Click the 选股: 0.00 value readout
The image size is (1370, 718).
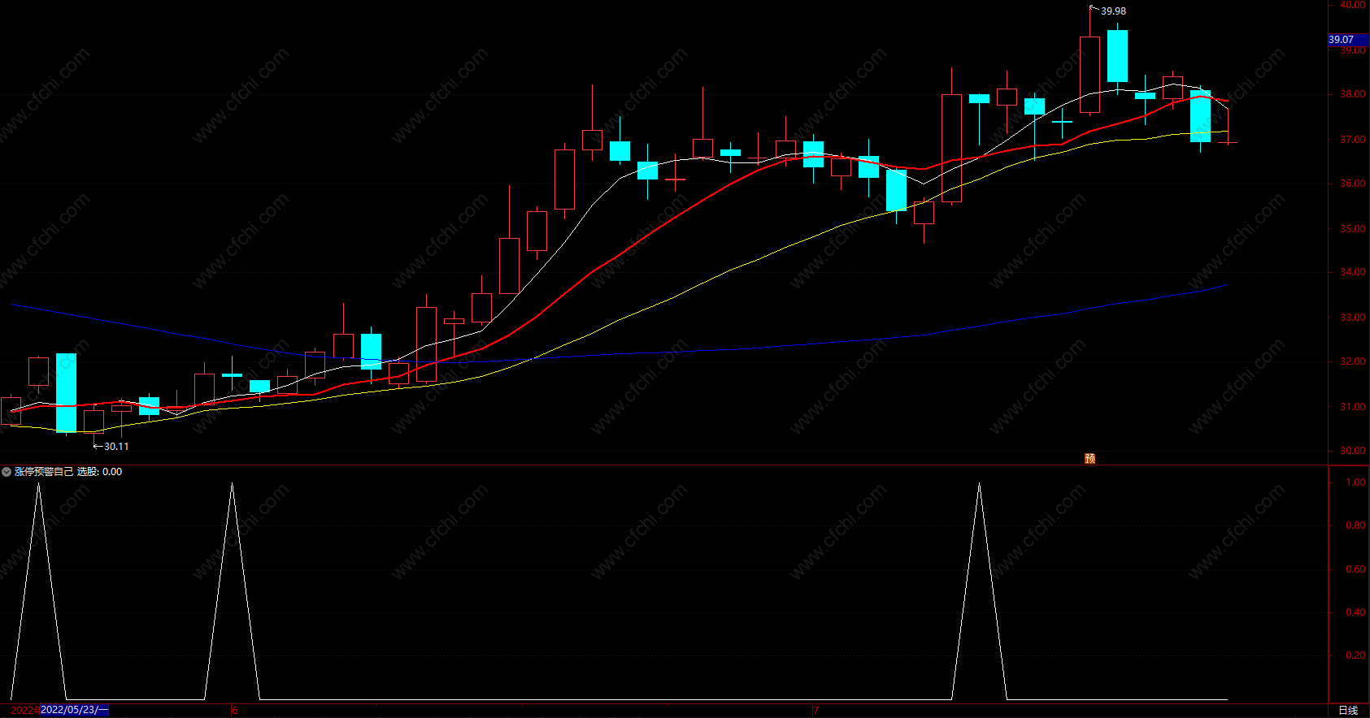[x=100, y=472]
